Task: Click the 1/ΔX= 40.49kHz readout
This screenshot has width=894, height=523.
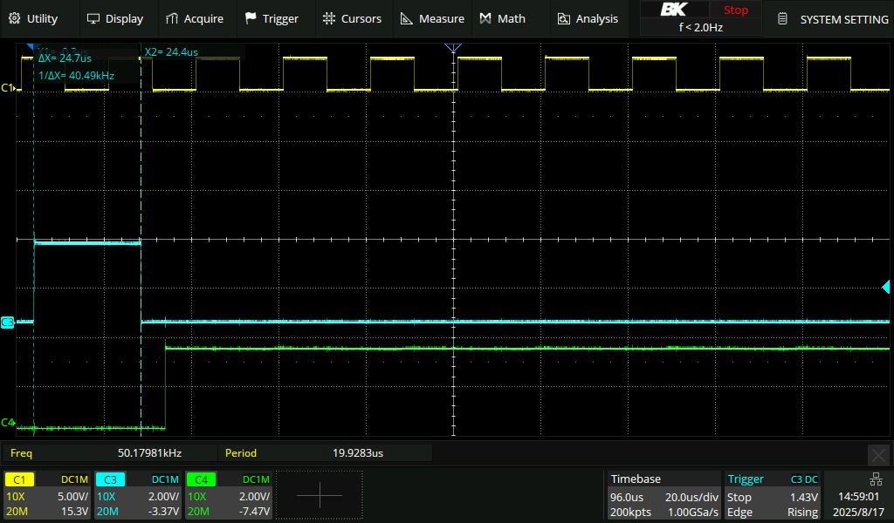Action: 77,76
